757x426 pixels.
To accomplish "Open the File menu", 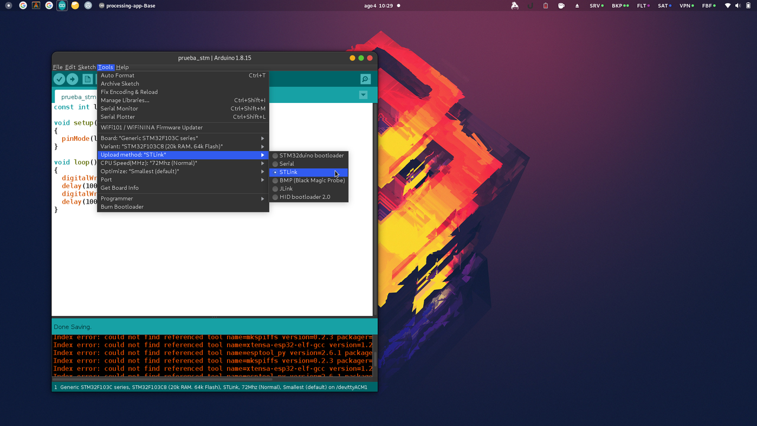I will 57,67.
